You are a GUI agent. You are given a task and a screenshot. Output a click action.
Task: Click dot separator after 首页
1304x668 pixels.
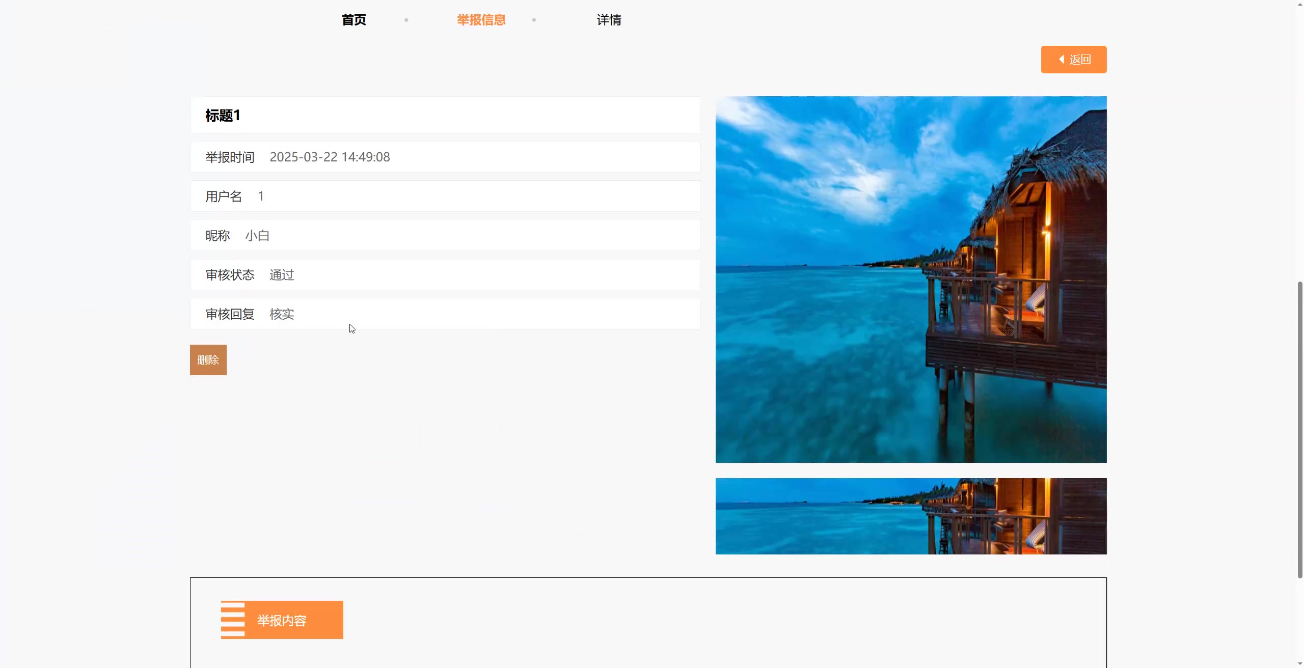click(406, 20)
